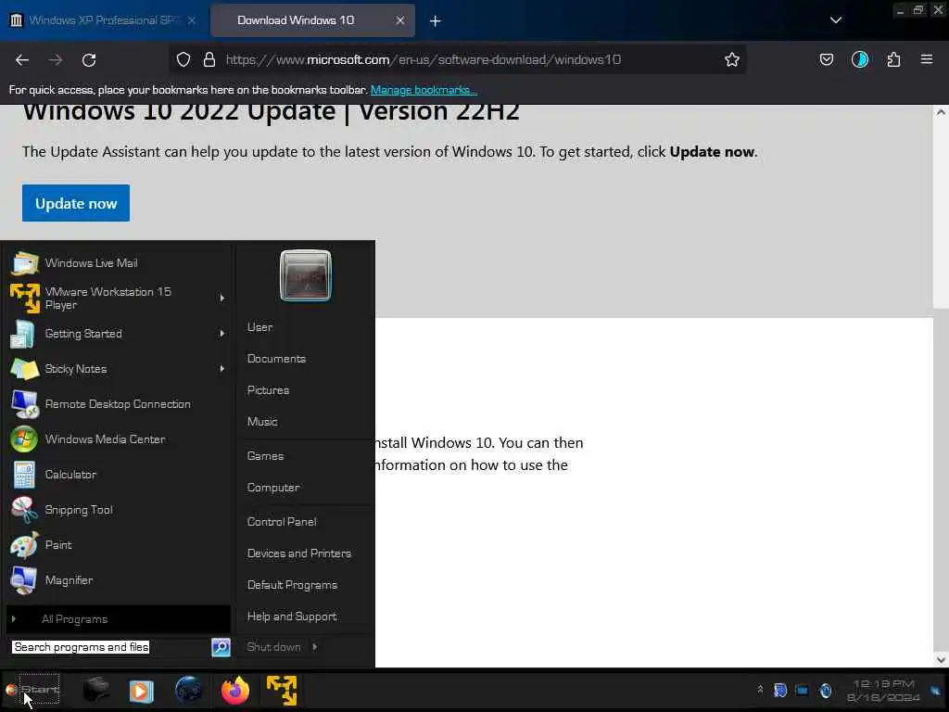Viewport: 949px width, 712px height.
Task: Launch the Calculator app
Action: pyautogui.click(x=119, y=475)
